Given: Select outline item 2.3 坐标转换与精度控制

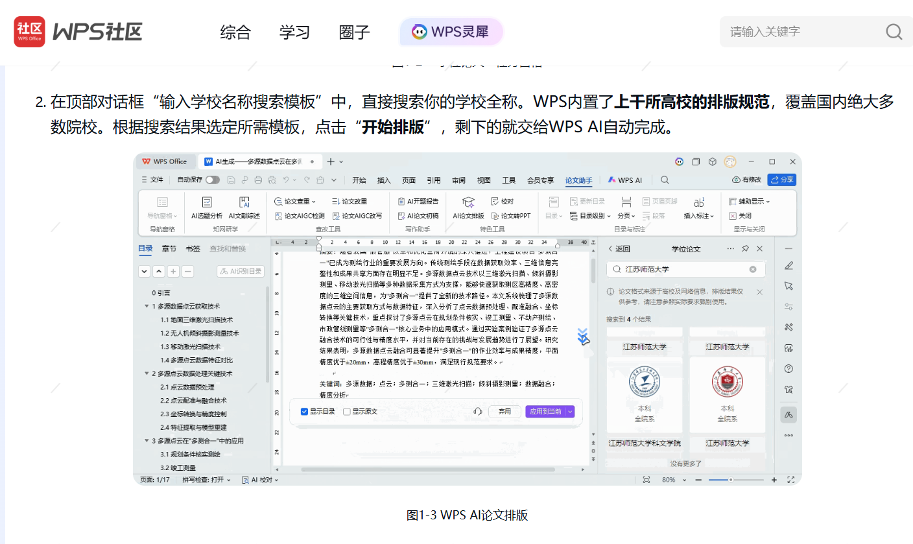Looking at the screenshot, I should coord(193,414).
